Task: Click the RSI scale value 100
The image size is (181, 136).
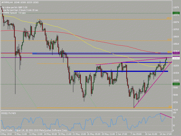Action: pos(175,113)
